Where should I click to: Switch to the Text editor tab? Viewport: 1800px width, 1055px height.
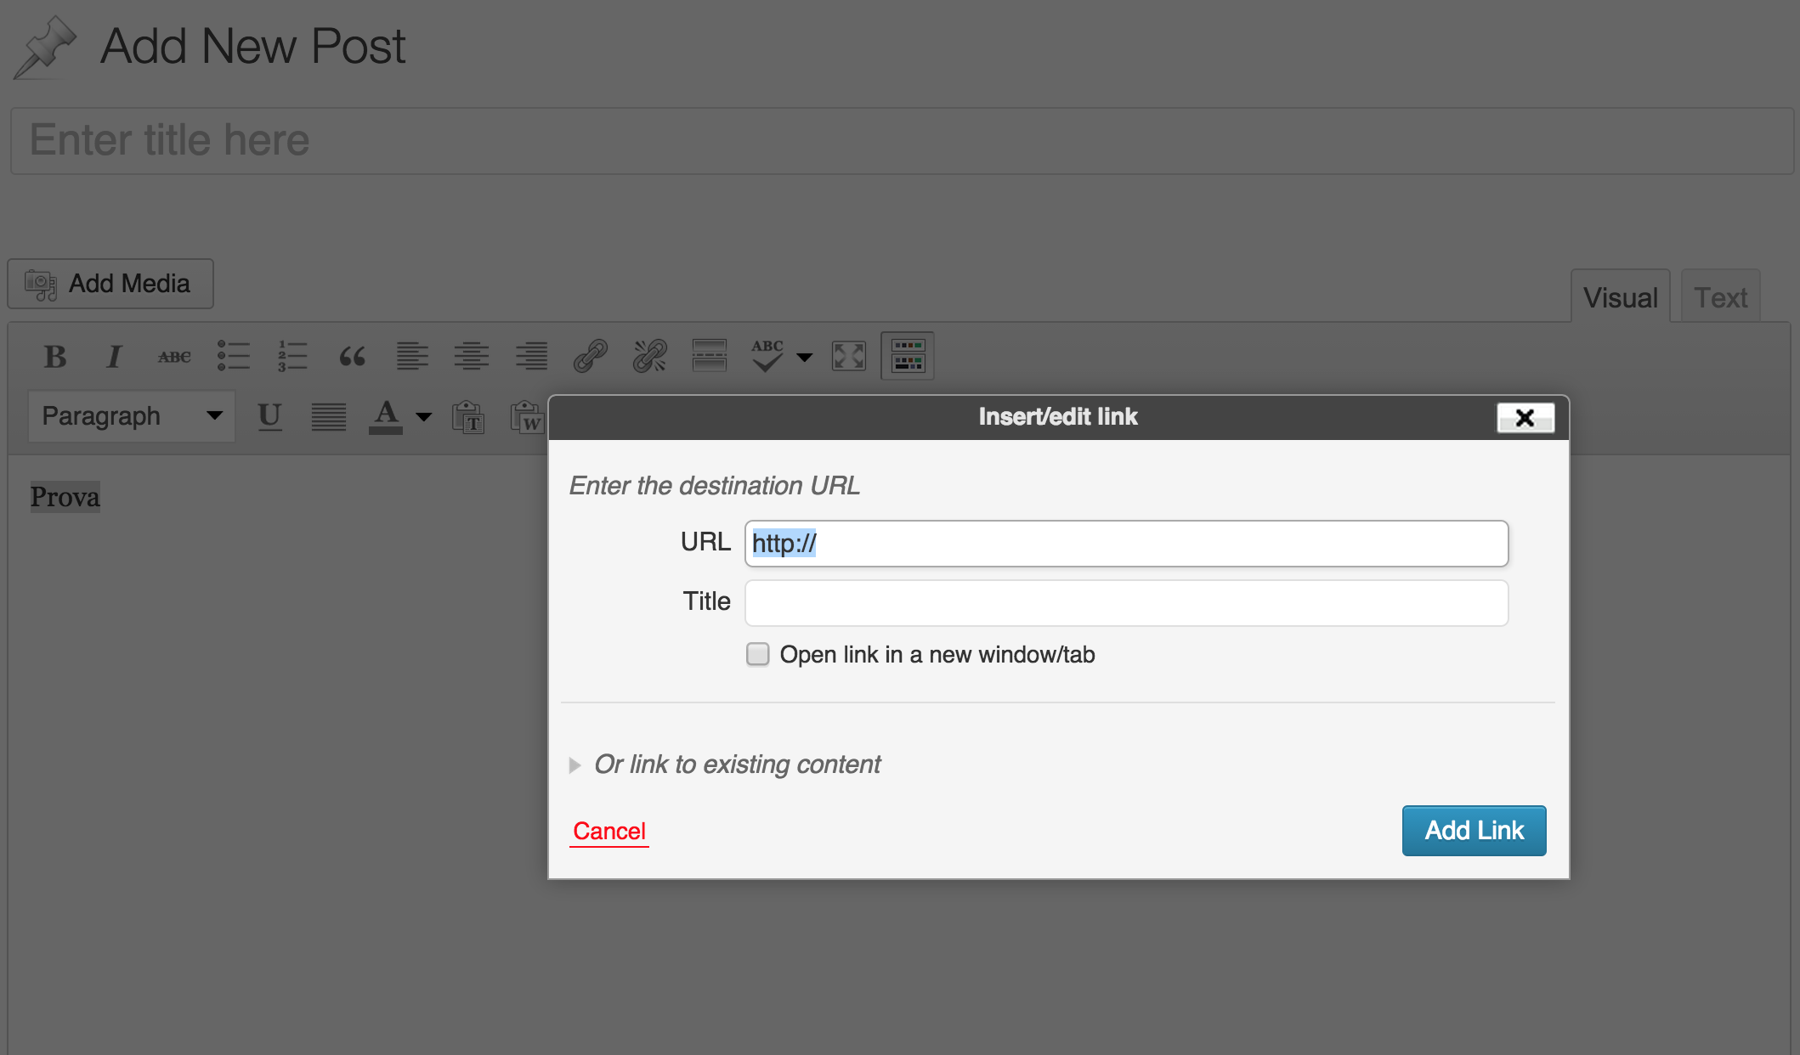click(1720, 297)
